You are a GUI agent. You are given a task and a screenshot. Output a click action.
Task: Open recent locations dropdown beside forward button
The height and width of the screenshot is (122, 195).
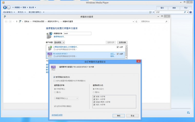[x=13, y=21]
